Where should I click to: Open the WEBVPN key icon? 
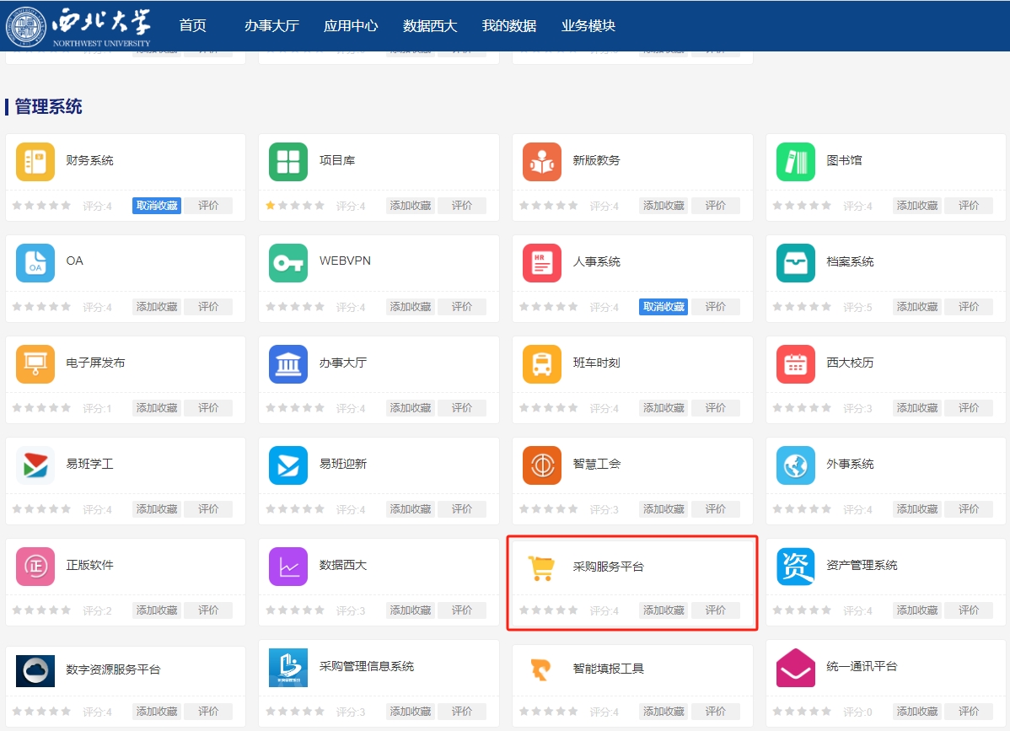point(288,263)
